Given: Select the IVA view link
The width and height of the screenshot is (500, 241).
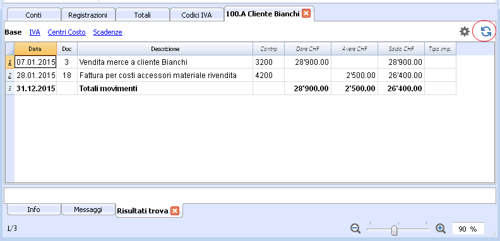Looking at the screenshot, I should click(35, 32).
